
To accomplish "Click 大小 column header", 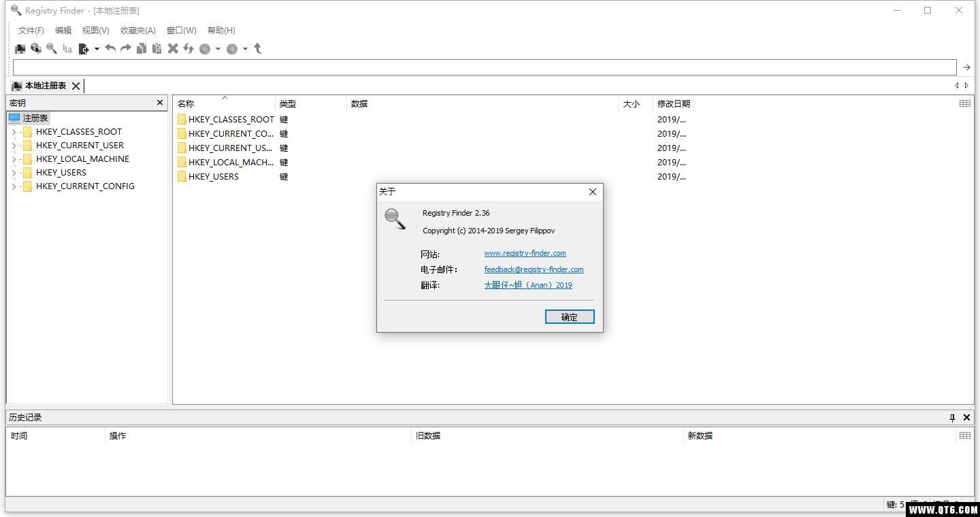I will point(636,103).
